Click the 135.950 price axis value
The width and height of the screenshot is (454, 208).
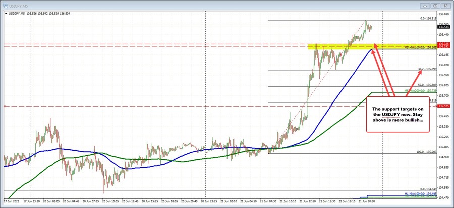click(443, 75)
